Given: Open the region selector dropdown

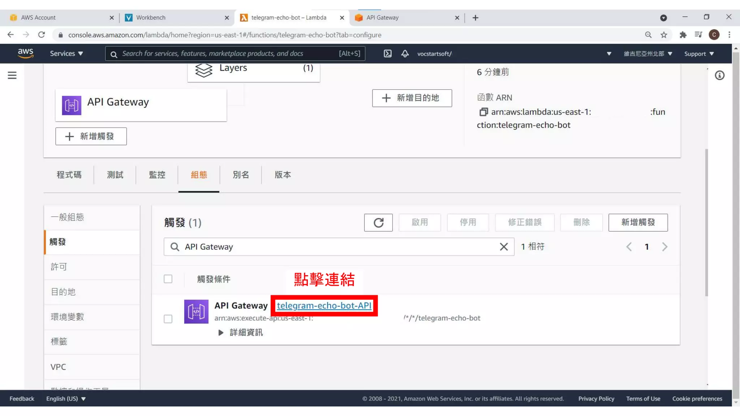Looking at the screenshot, I should (648, 54).
